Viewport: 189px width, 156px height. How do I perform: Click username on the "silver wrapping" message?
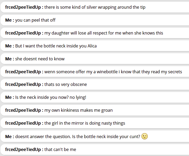[23, 7]
